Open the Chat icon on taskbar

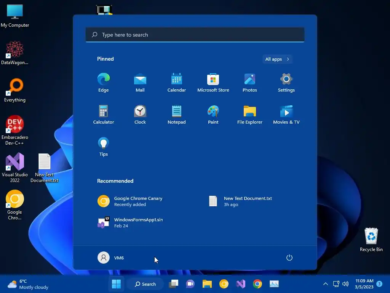(x=190, y=284)
